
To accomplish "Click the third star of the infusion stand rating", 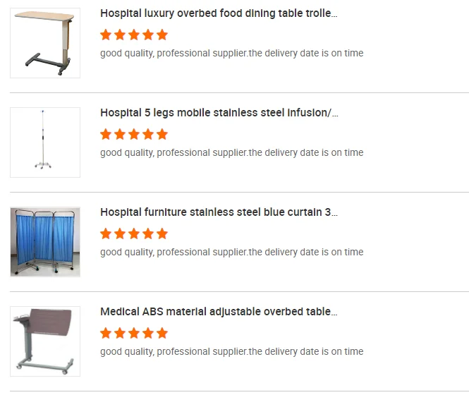I will coord(134,134).
